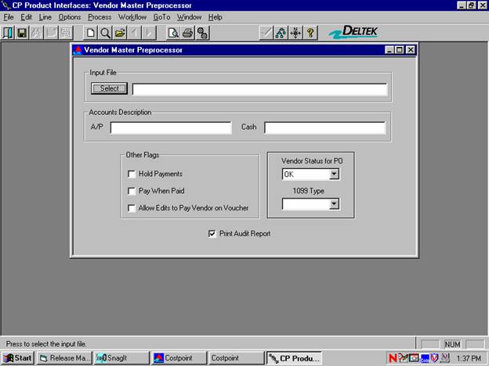Image resolution: width=489 pixels, height=366 pixels.
Task: Uncheck the Print Audit Report checkbox
Action: (212, 233)
